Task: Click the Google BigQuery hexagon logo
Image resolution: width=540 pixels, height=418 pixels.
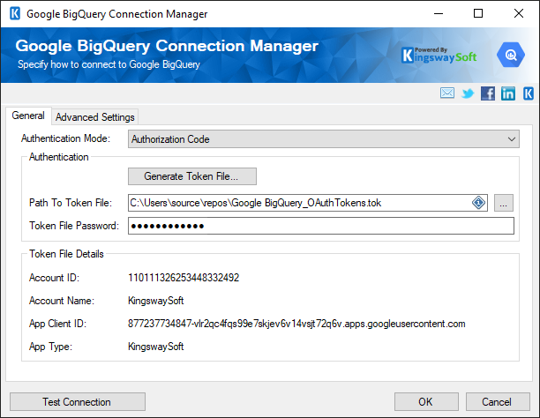Action: click(x=511, y=55)
